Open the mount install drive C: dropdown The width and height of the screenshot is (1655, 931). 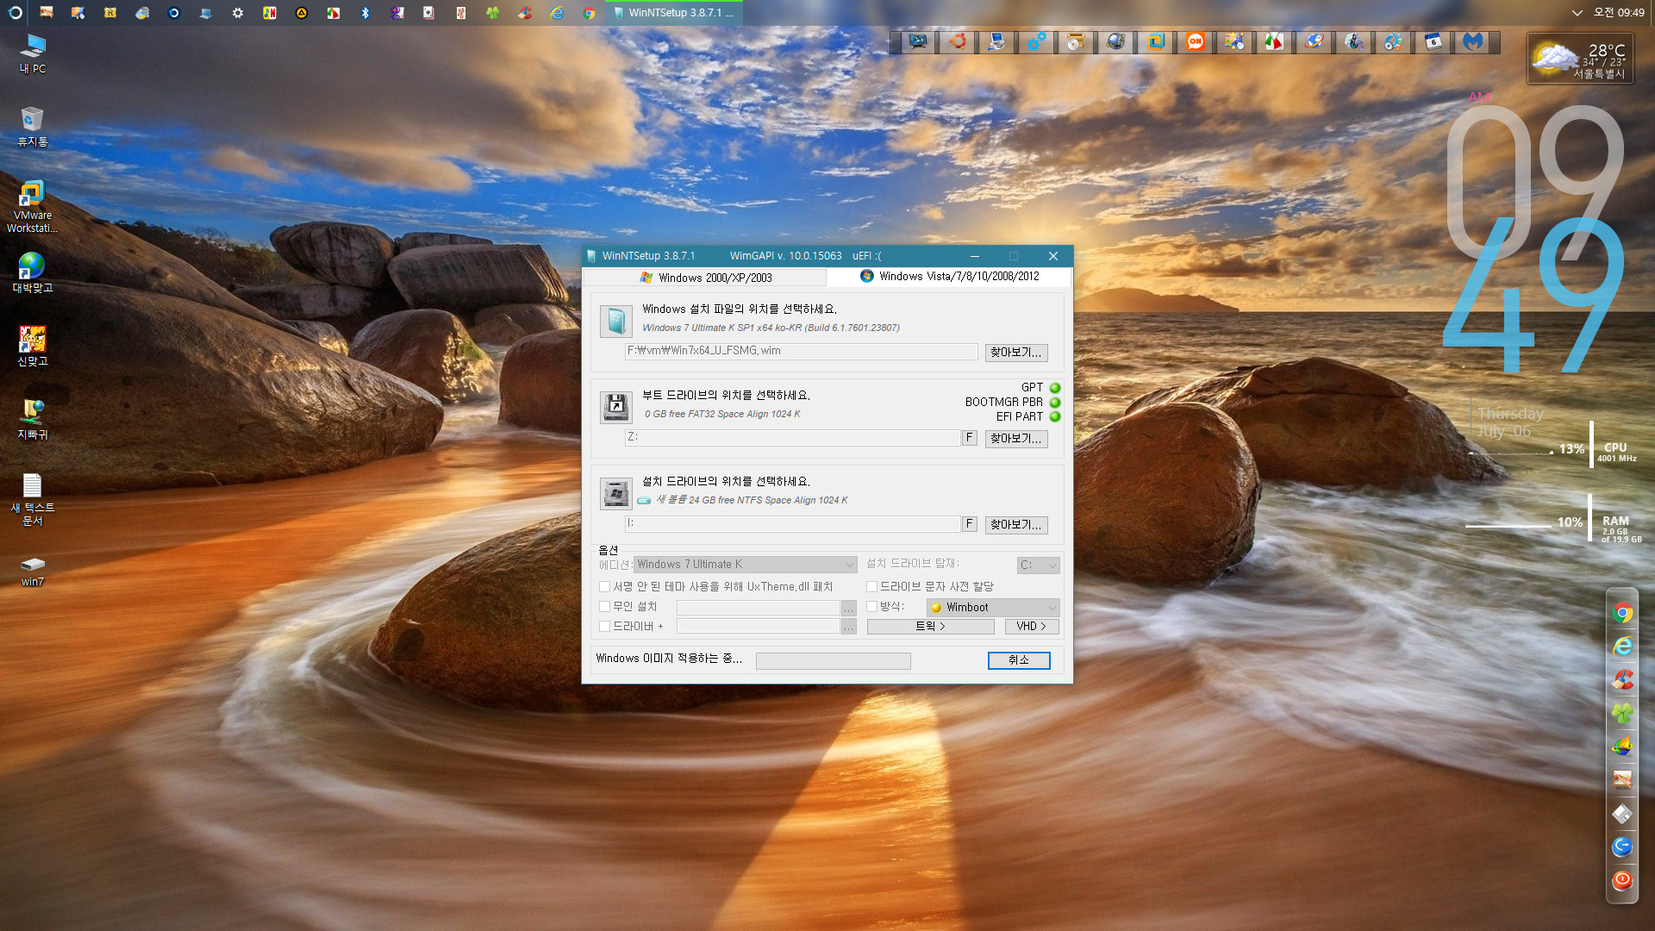coord(1039,565)
